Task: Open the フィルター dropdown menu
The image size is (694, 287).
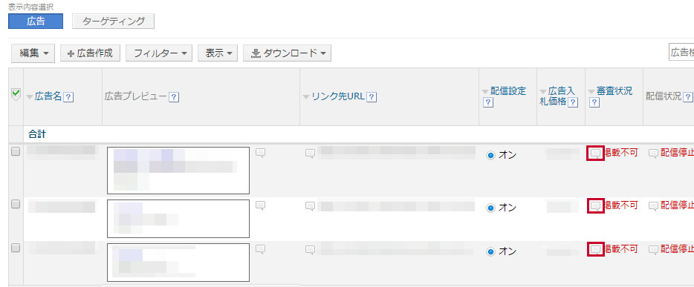Action: click(159, 53)
